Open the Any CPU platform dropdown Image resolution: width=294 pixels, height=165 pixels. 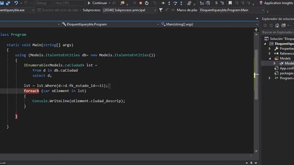69,3
